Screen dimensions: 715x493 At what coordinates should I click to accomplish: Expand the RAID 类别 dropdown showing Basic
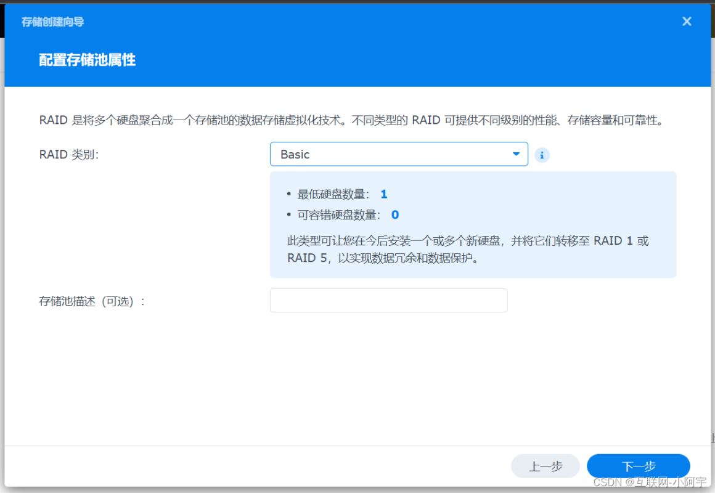click(x=399, y=154)
